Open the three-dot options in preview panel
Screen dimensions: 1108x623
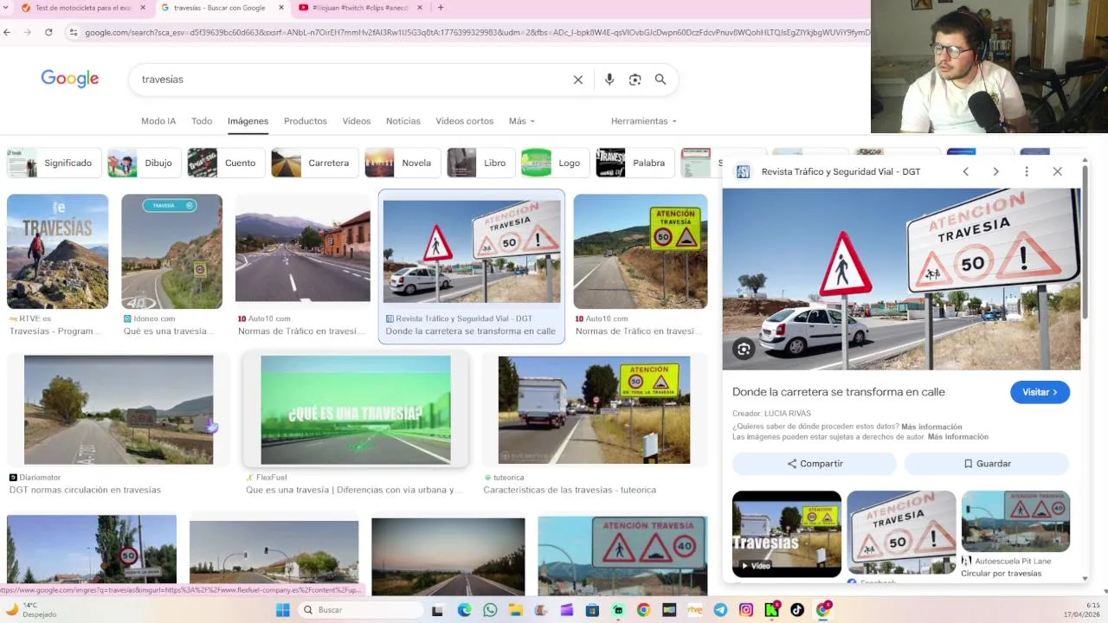point(1027,171)
